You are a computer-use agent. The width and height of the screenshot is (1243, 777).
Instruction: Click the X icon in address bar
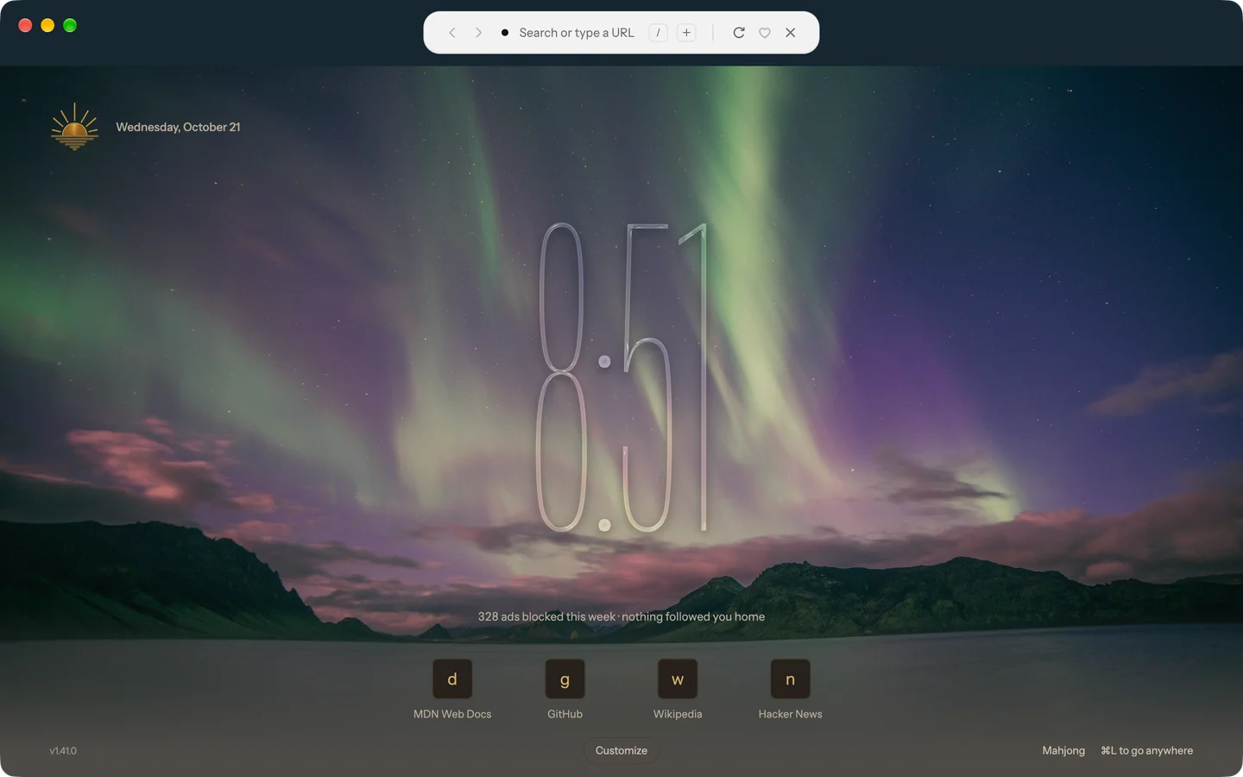click(x=791, y=33)
